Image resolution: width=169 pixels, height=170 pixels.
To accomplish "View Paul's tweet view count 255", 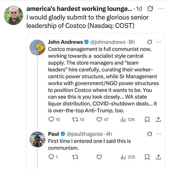I will coord(128,157).
